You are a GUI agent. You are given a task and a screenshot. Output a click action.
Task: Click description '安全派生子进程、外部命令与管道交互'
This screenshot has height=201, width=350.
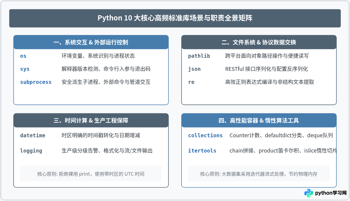tap(106, 82)
